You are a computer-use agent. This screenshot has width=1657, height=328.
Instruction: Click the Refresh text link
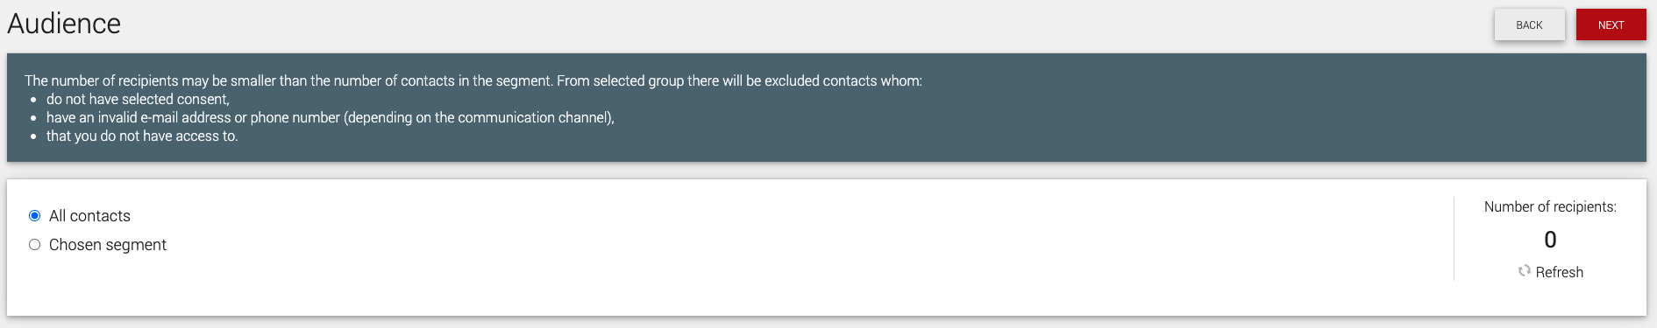point(1559,272)
